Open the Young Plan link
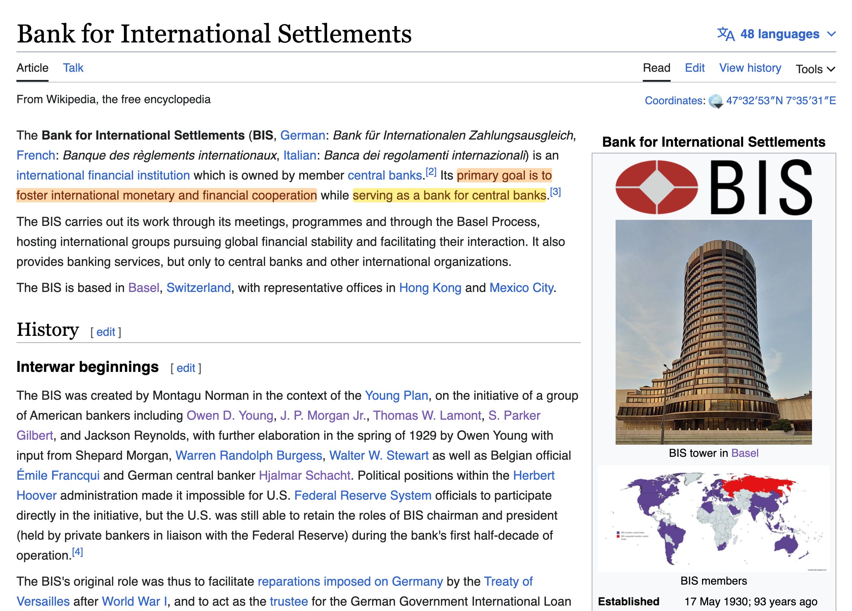This screenshot has width=852, height=611. click(x=396, y=395)
